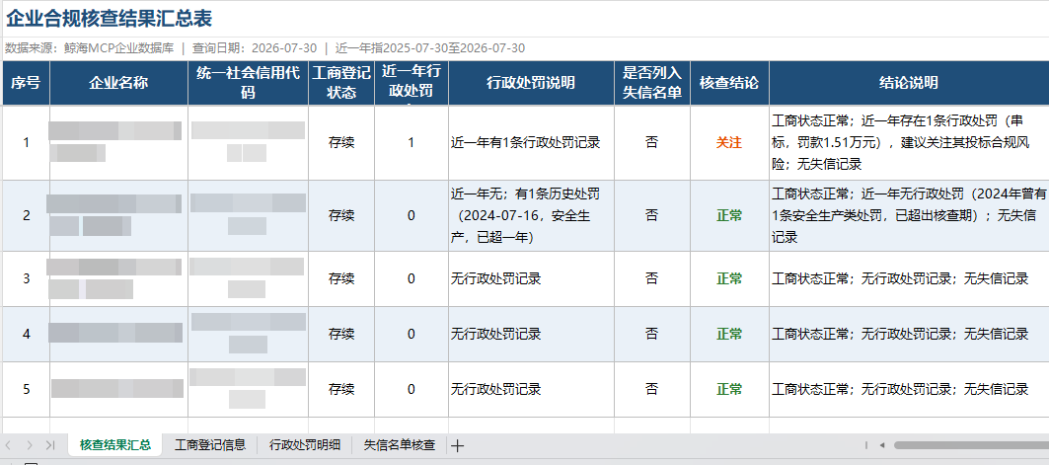The image size is (1049, 465).
Task: Select row 5's 正常 conclusion cell
Action: tap(729, 389)
